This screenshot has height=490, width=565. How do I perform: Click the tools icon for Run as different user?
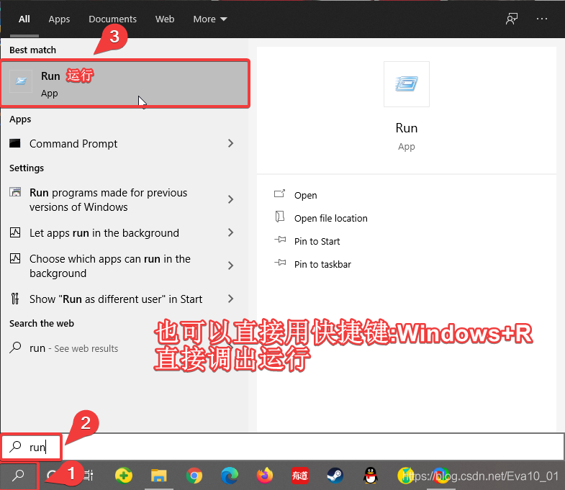(15, 299)
